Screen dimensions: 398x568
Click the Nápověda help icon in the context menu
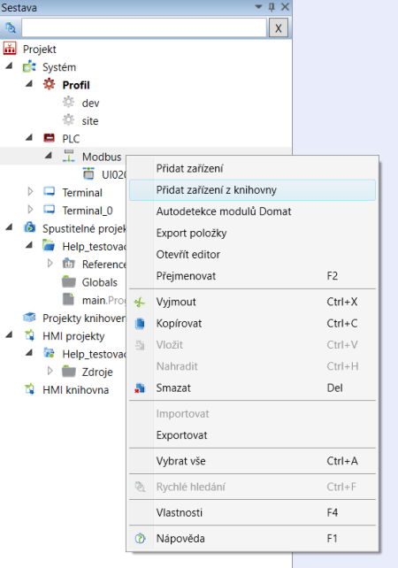(140, 539)
